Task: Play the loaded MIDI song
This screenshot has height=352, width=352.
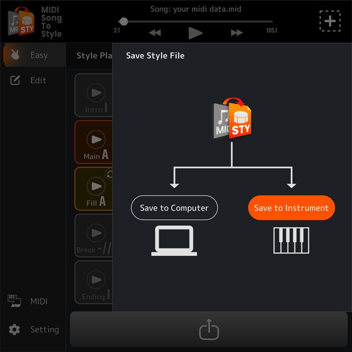Action: pos(195,33)
